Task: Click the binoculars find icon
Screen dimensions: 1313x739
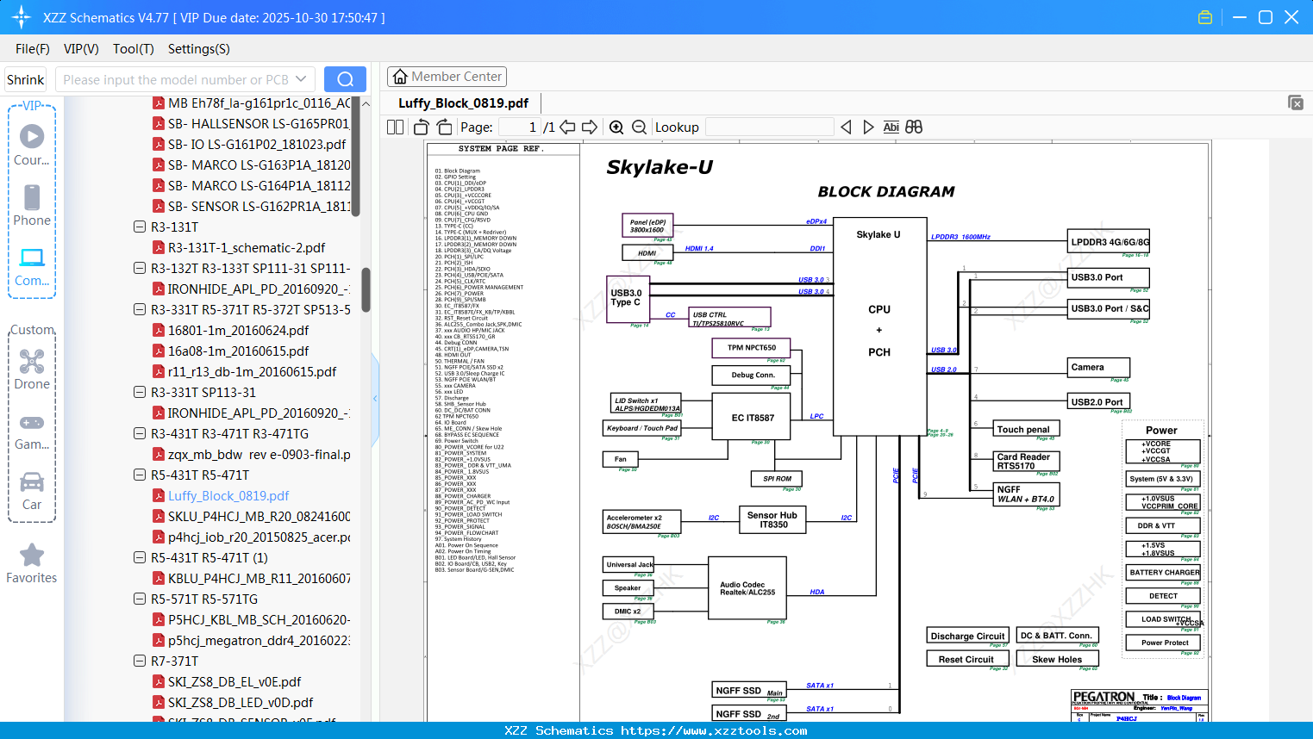Action: tap(914, 127)
